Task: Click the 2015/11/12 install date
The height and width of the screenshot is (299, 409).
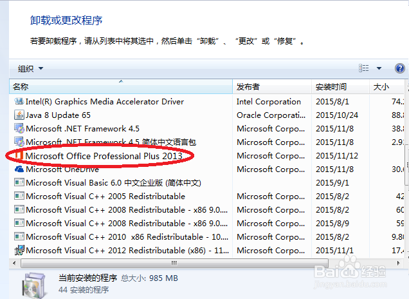Action: pyautogui.click(x=337, y=156)
